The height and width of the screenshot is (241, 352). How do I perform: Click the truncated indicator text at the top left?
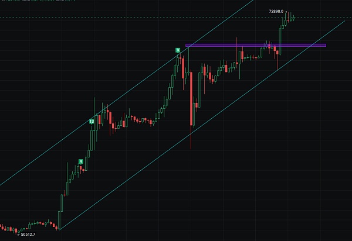pyautogui.click(x=38, y=1)
